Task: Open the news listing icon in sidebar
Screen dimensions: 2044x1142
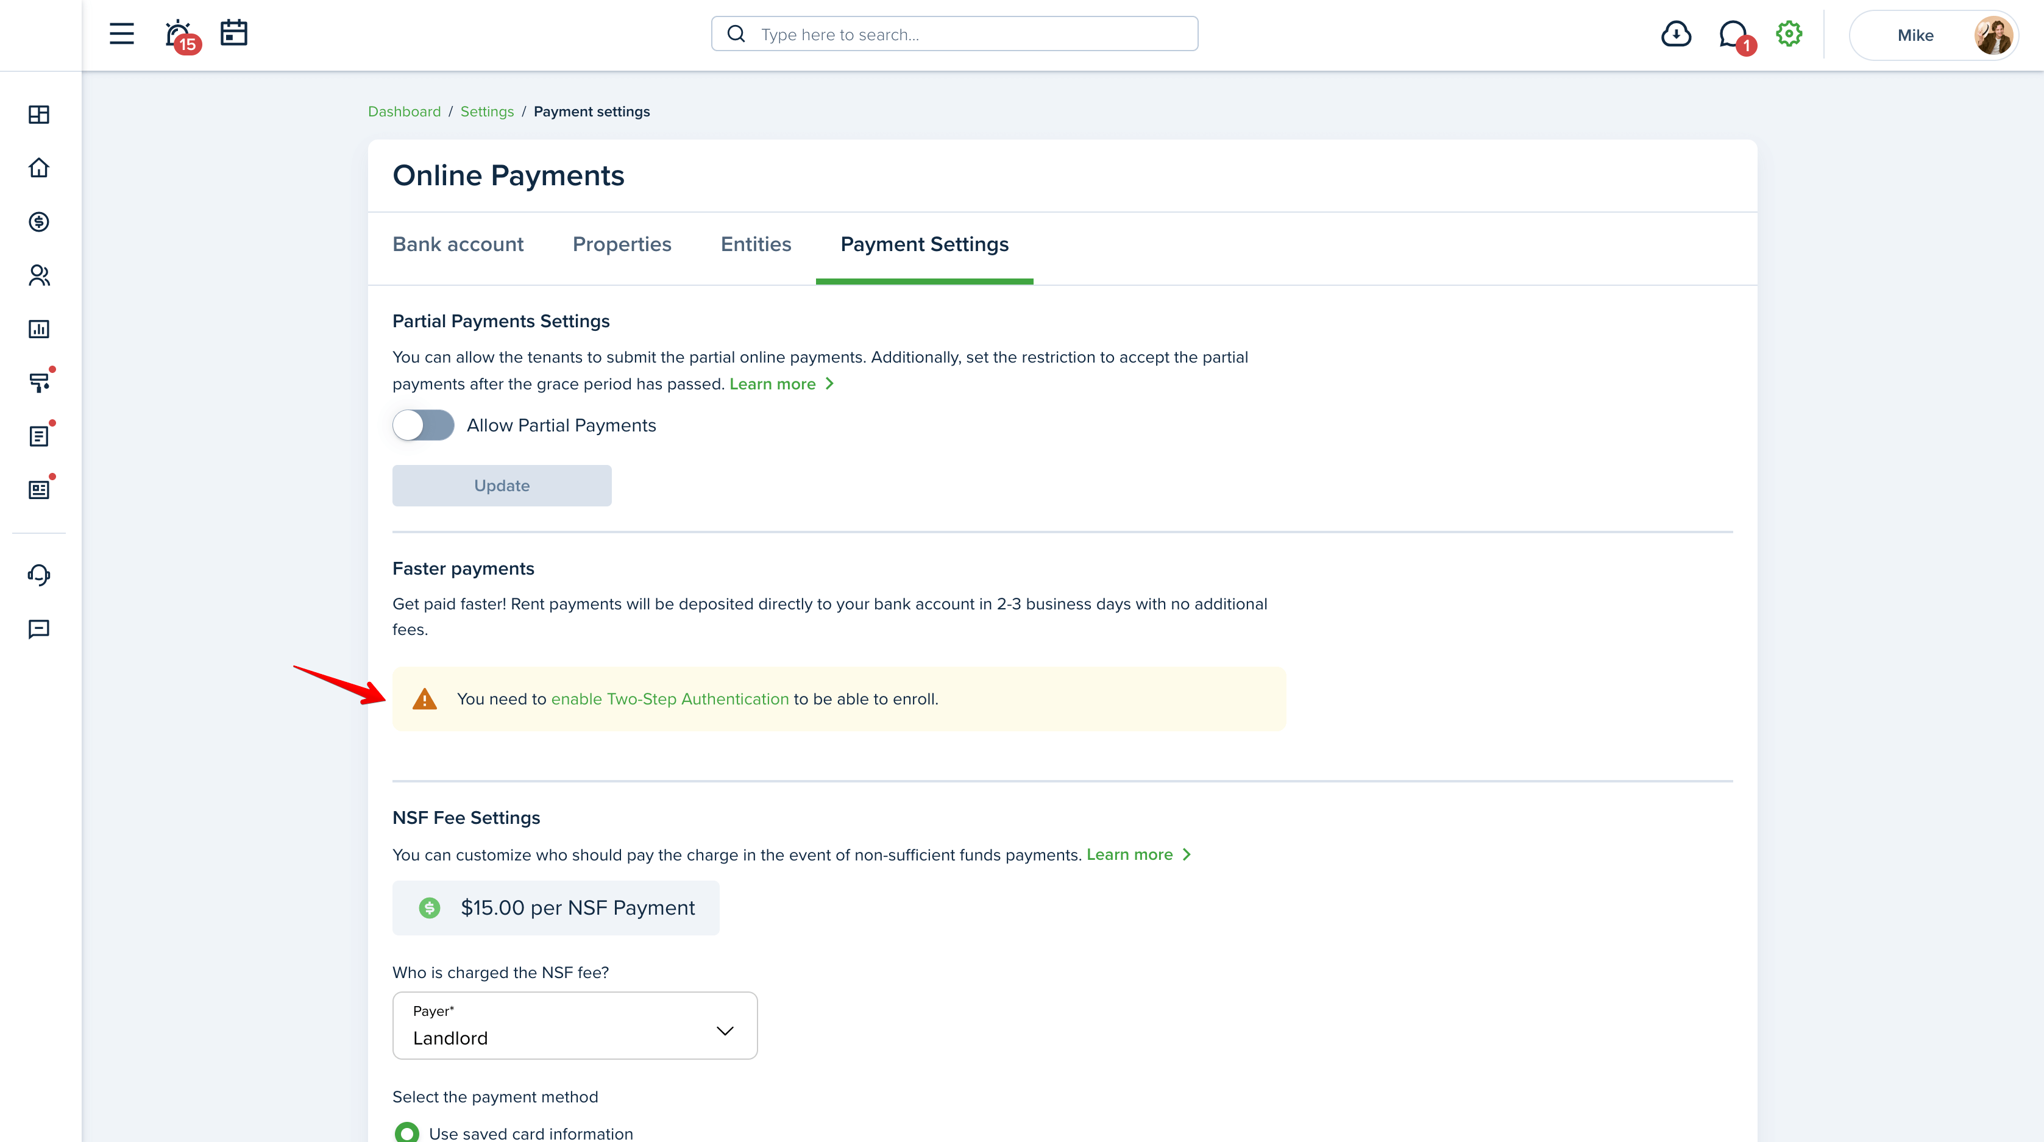Action: 39,490
